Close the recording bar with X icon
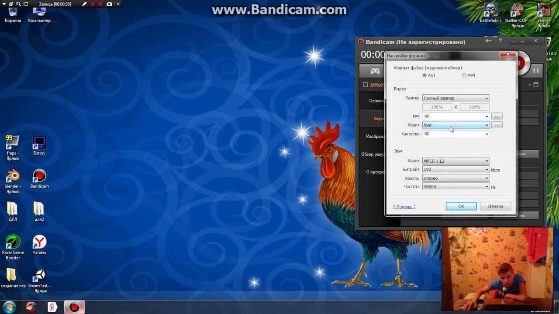Image resolution: width=559 pixels, height=314 pixels. 117,4
